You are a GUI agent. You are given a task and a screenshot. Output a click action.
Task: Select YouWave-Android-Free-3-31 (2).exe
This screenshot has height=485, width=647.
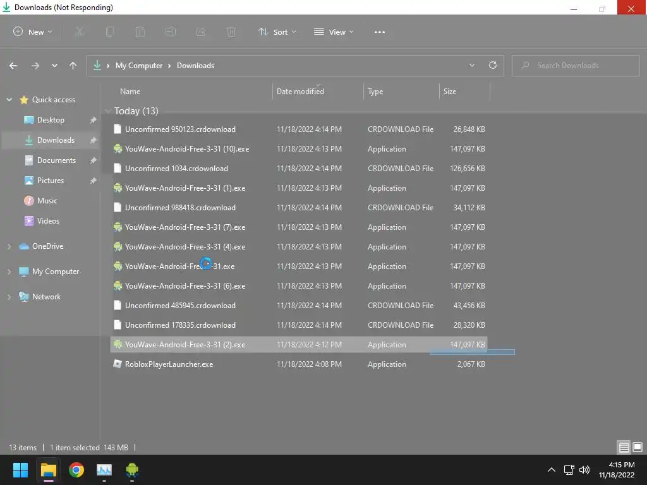click(x=299, y=345)
